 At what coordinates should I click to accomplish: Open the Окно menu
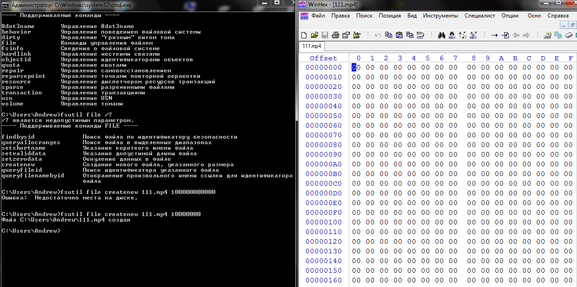[x=535, y=16]
